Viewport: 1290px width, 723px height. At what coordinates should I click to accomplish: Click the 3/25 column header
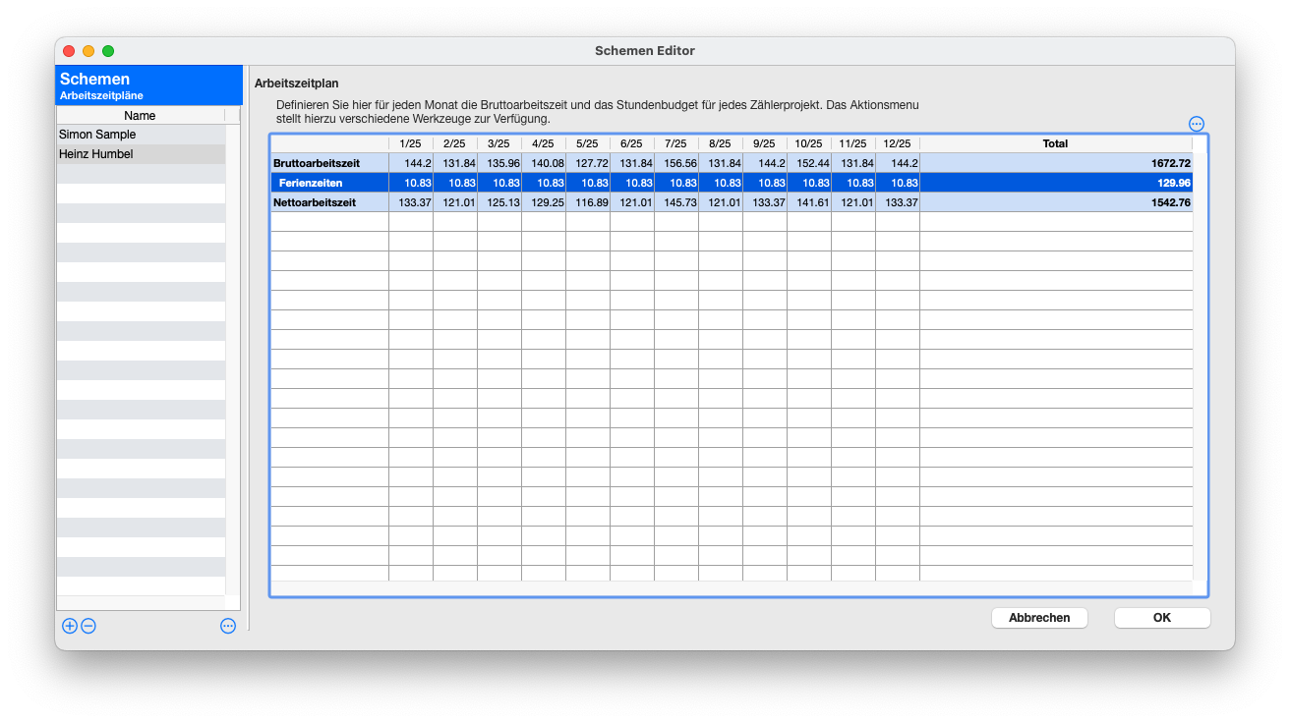(x=499, y=143)
